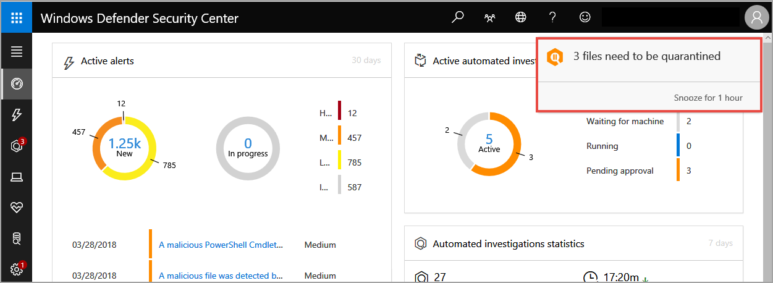Open the Service health heart icon

point(17,208)
